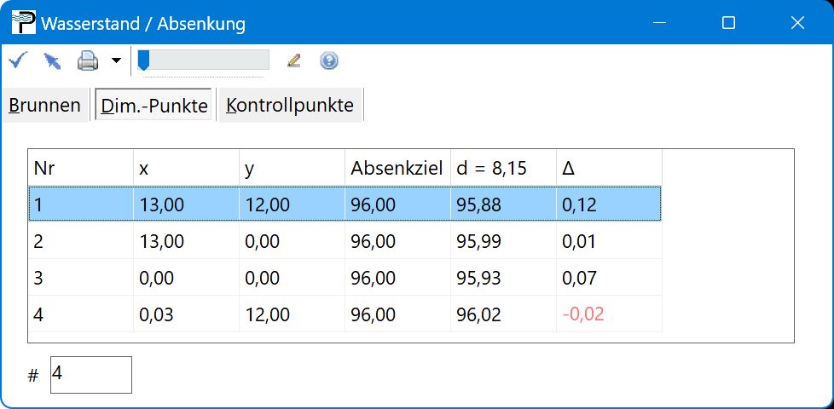Click the Absenkziel column header
The height and width of the screenshot is (409, 834).
pyautogui.click(x=397, y=169)
